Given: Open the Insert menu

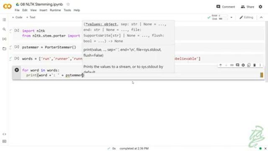Looking at the screenshot, I should tap(43, 10).
